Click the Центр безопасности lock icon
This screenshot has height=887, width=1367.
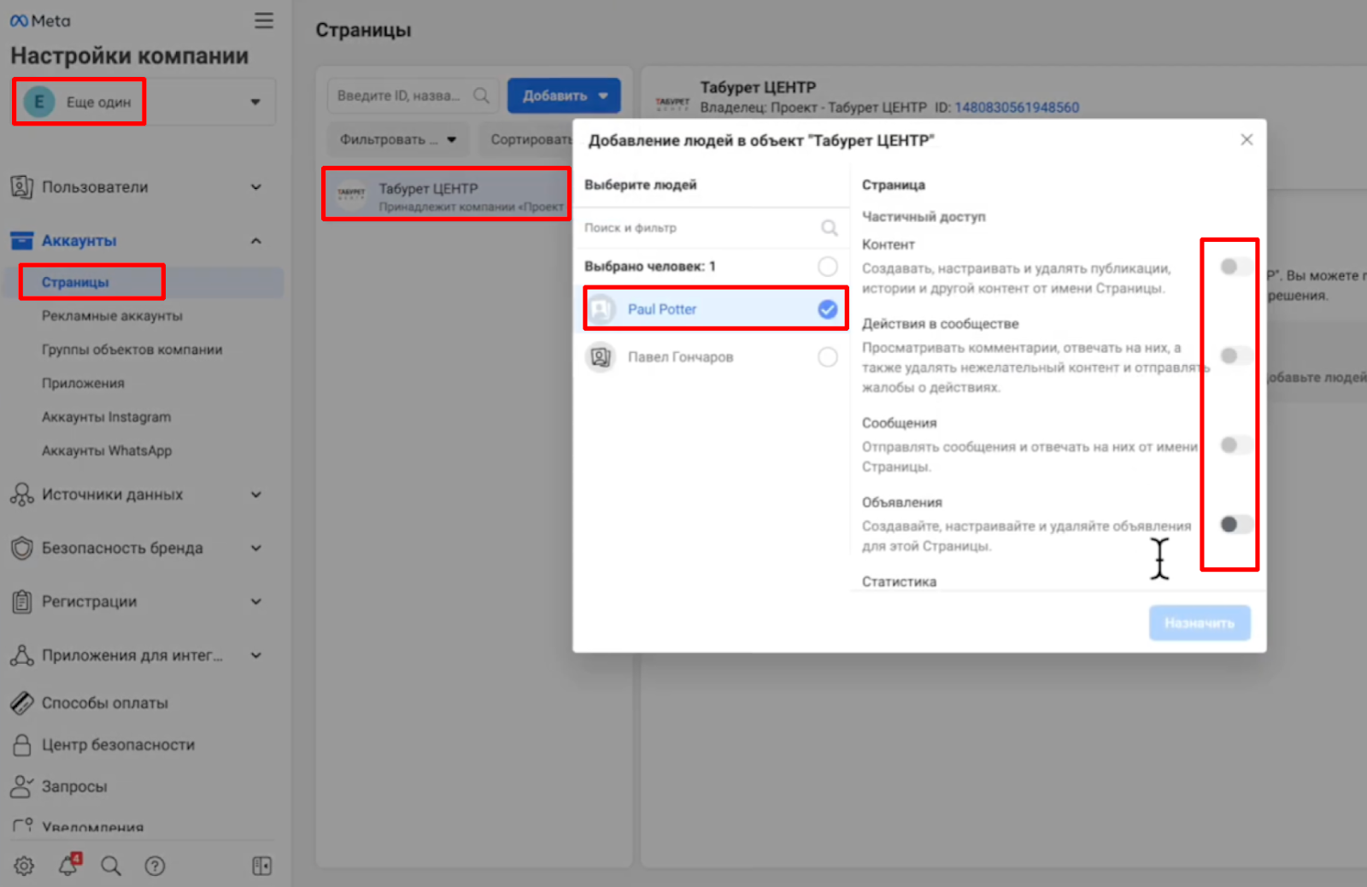(22, 744)
